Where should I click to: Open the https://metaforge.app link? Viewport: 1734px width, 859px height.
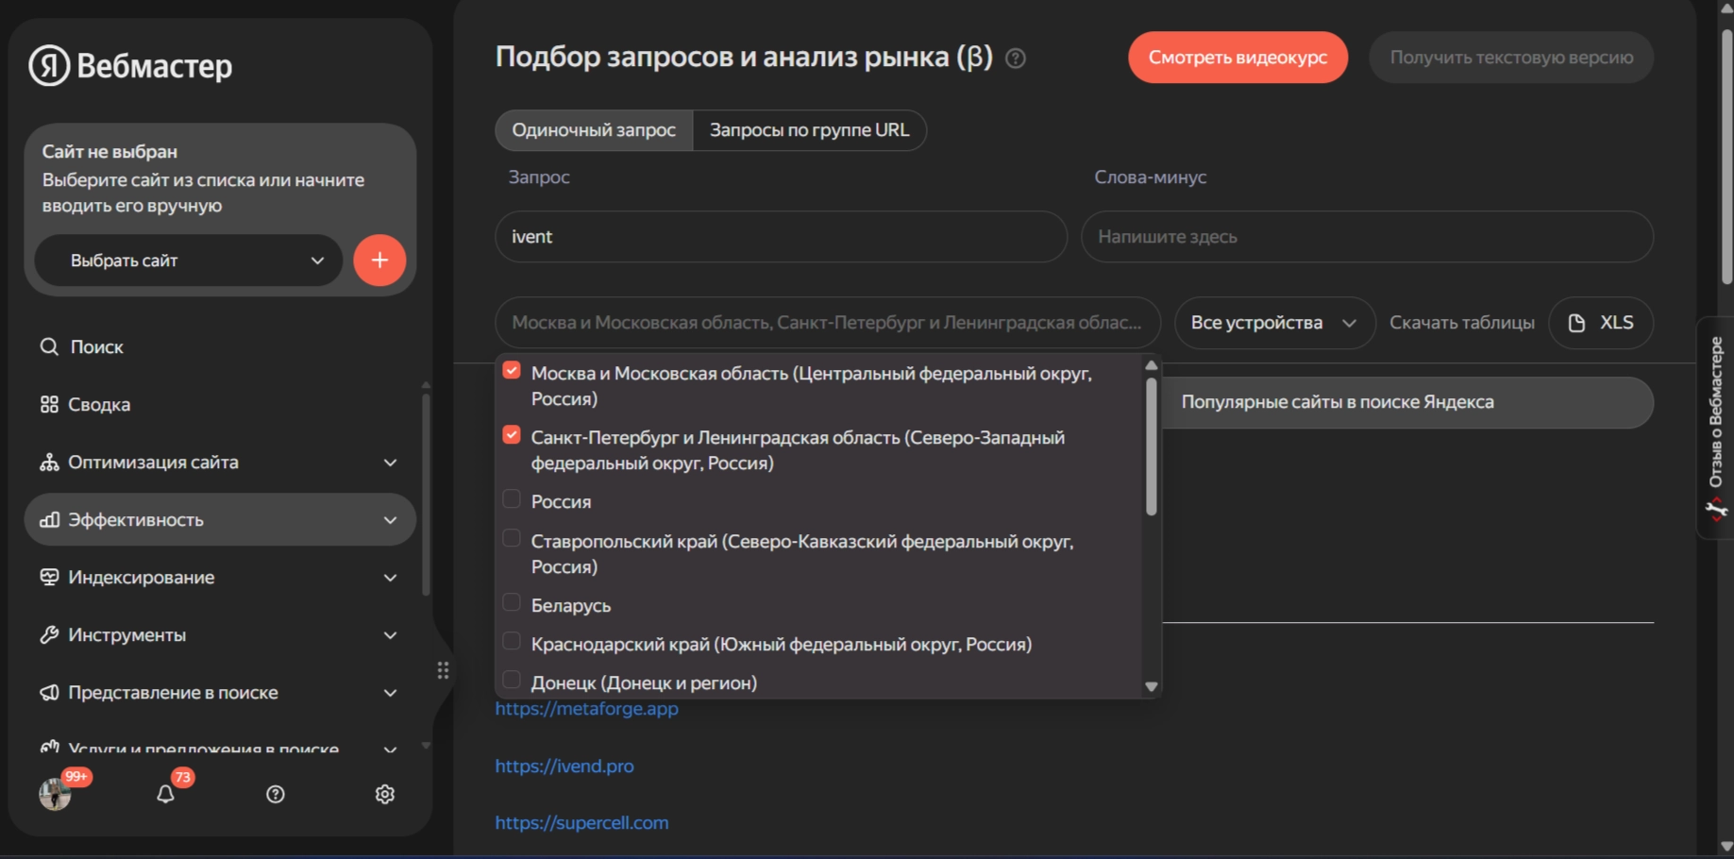587,708
